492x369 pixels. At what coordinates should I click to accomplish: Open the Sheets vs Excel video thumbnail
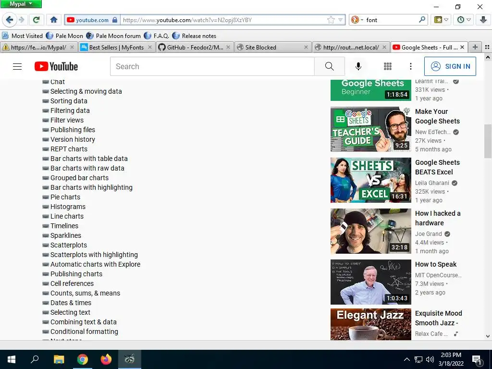pos(370,180)
